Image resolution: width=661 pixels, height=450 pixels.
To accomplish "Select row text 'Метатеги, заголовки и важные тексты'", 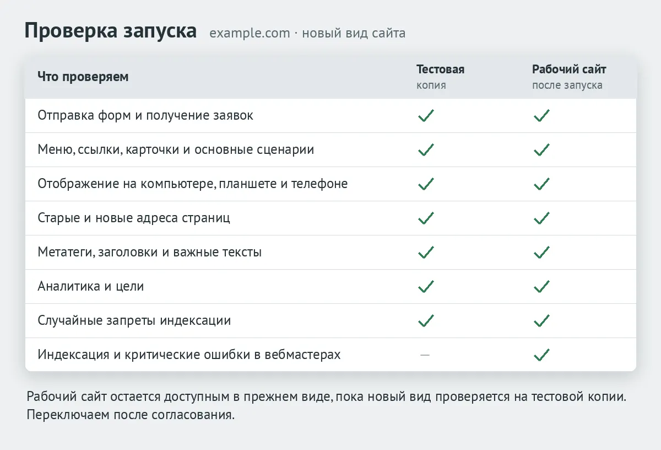I will [x=149, y=253].
